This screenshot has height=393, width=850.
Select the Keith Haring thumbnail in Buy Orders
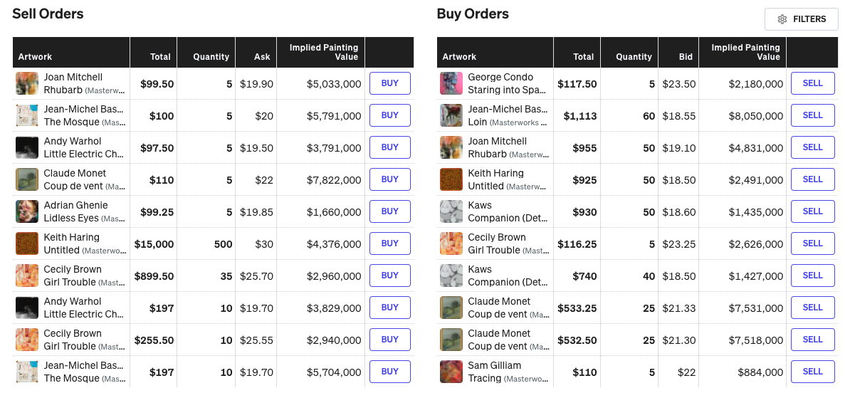(451, 179)
